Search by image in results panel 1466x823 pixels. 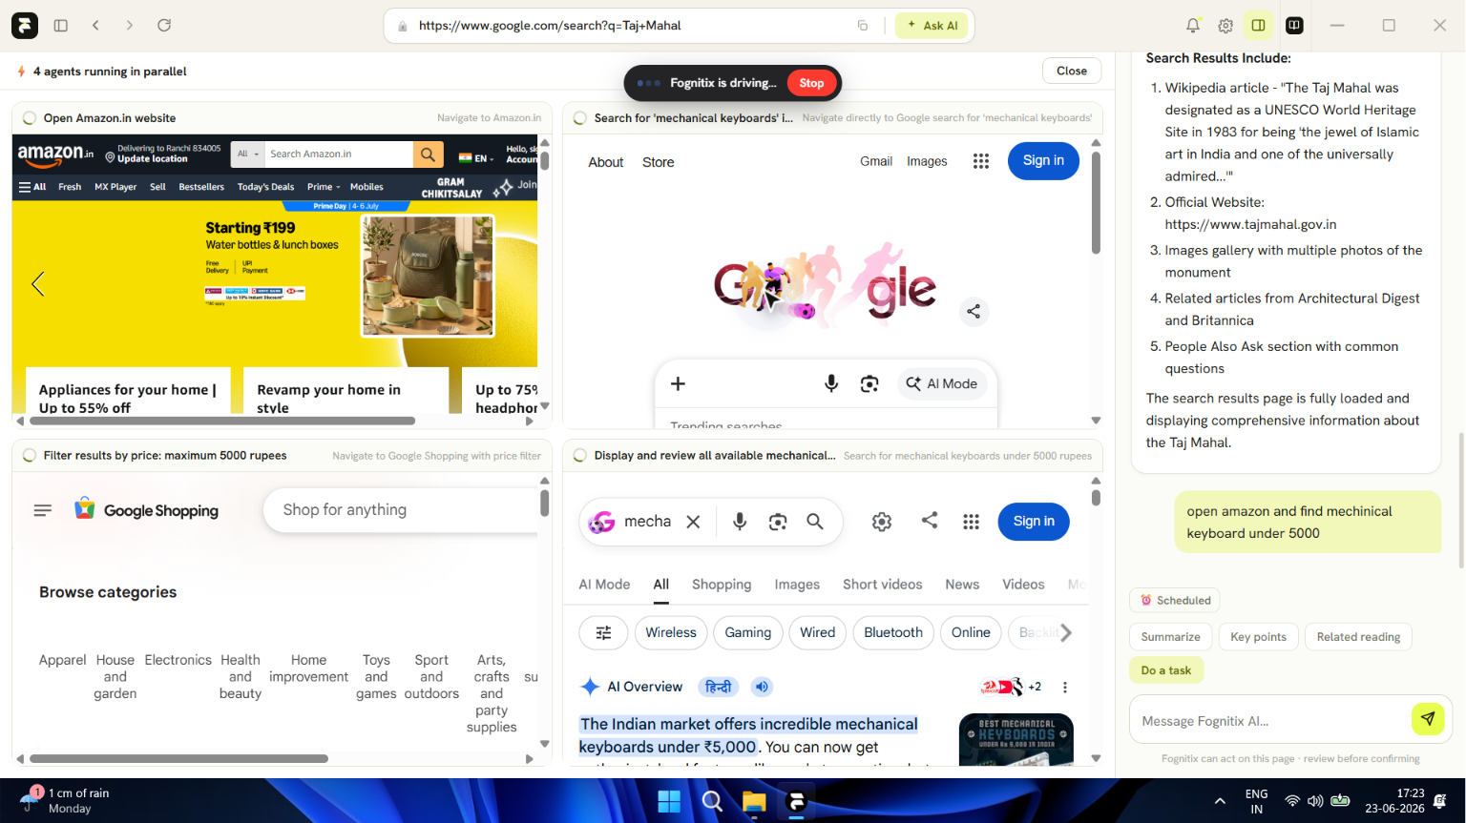click(778, 522)
